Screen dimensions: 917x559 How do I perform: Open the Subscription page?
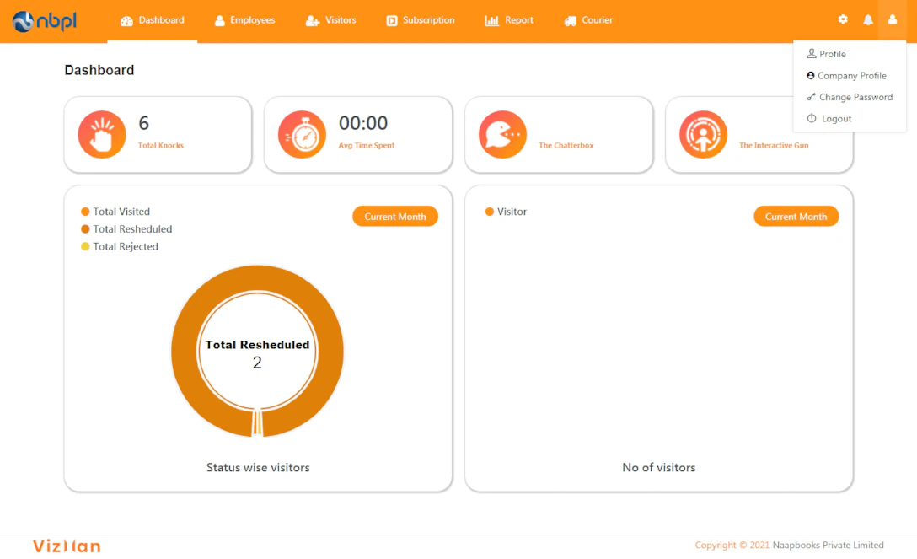coord(420,20)
